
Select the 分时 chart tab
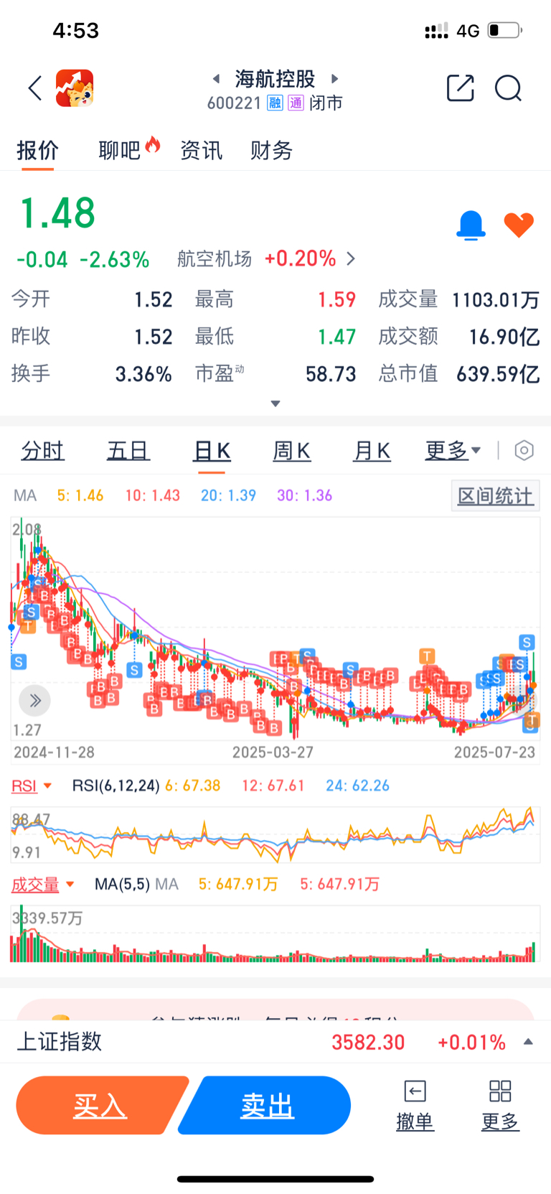(x=43, y=451)
